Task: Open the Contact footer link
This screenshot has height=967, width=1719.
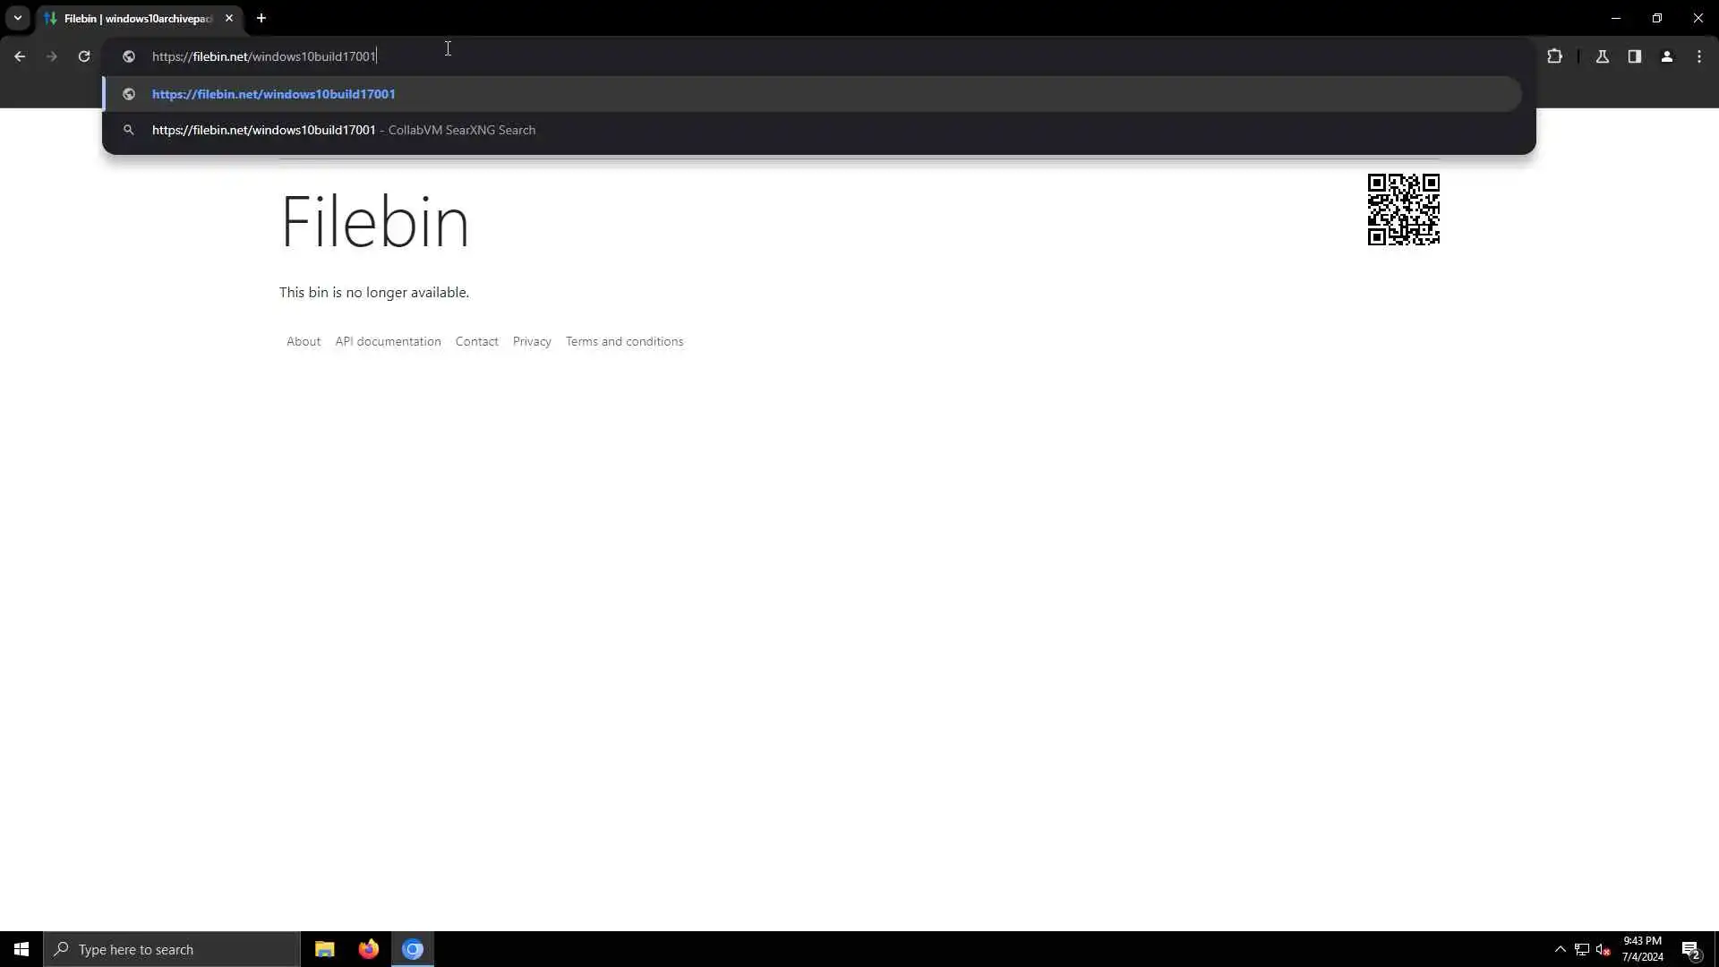Action: coord(476,341)
